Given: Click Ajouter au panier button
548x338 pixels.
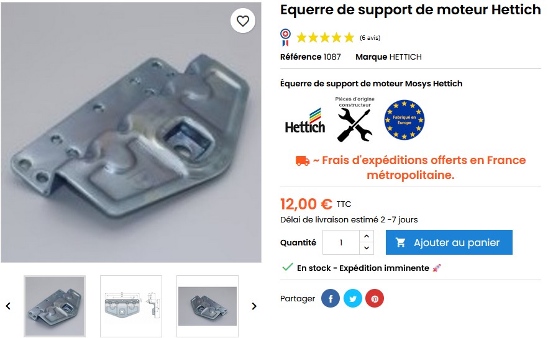Looking at the screenshot, I should [449, 242].
